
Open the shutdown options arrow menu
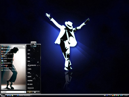(x=38, y=92)
